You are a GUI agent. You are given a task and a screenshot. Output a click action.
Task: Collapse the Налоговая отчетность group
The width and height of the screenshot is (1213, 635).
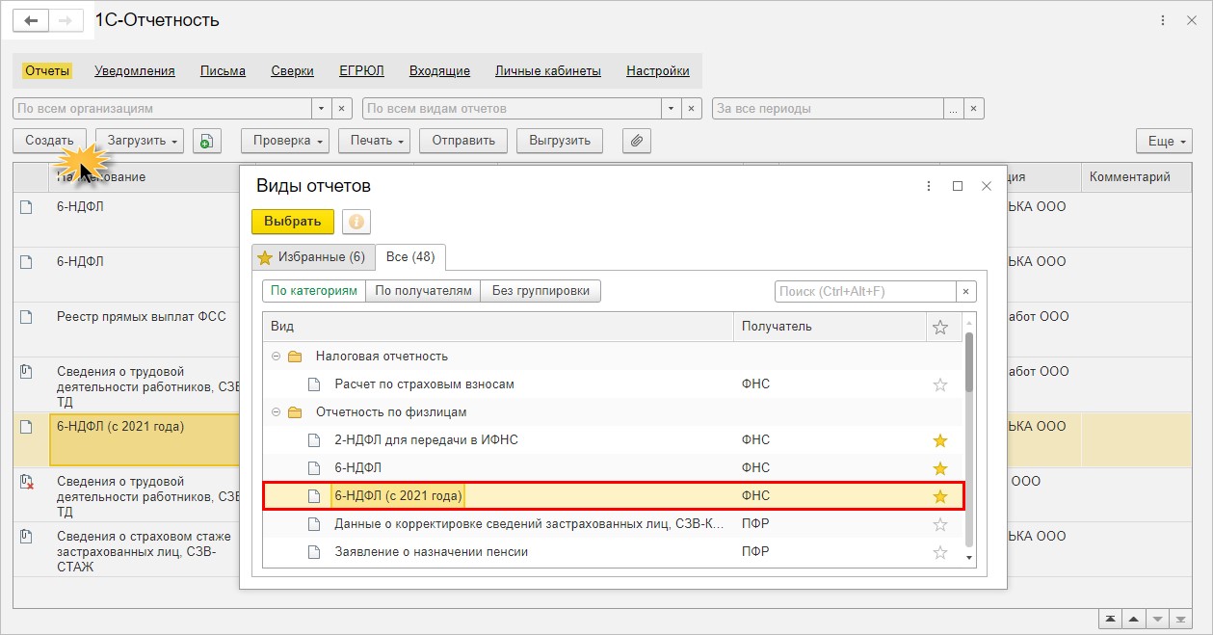click(x=276, y=357)
